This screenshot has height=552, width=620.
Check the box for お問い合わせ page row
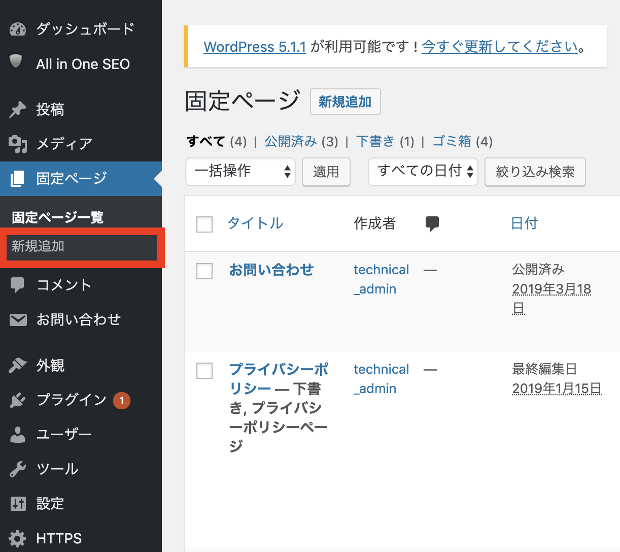click(204, 271)
